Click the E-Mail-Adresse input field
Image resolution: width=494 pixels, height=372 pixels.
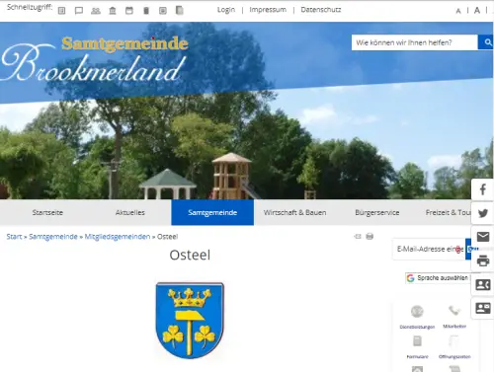tap(429, 249)
